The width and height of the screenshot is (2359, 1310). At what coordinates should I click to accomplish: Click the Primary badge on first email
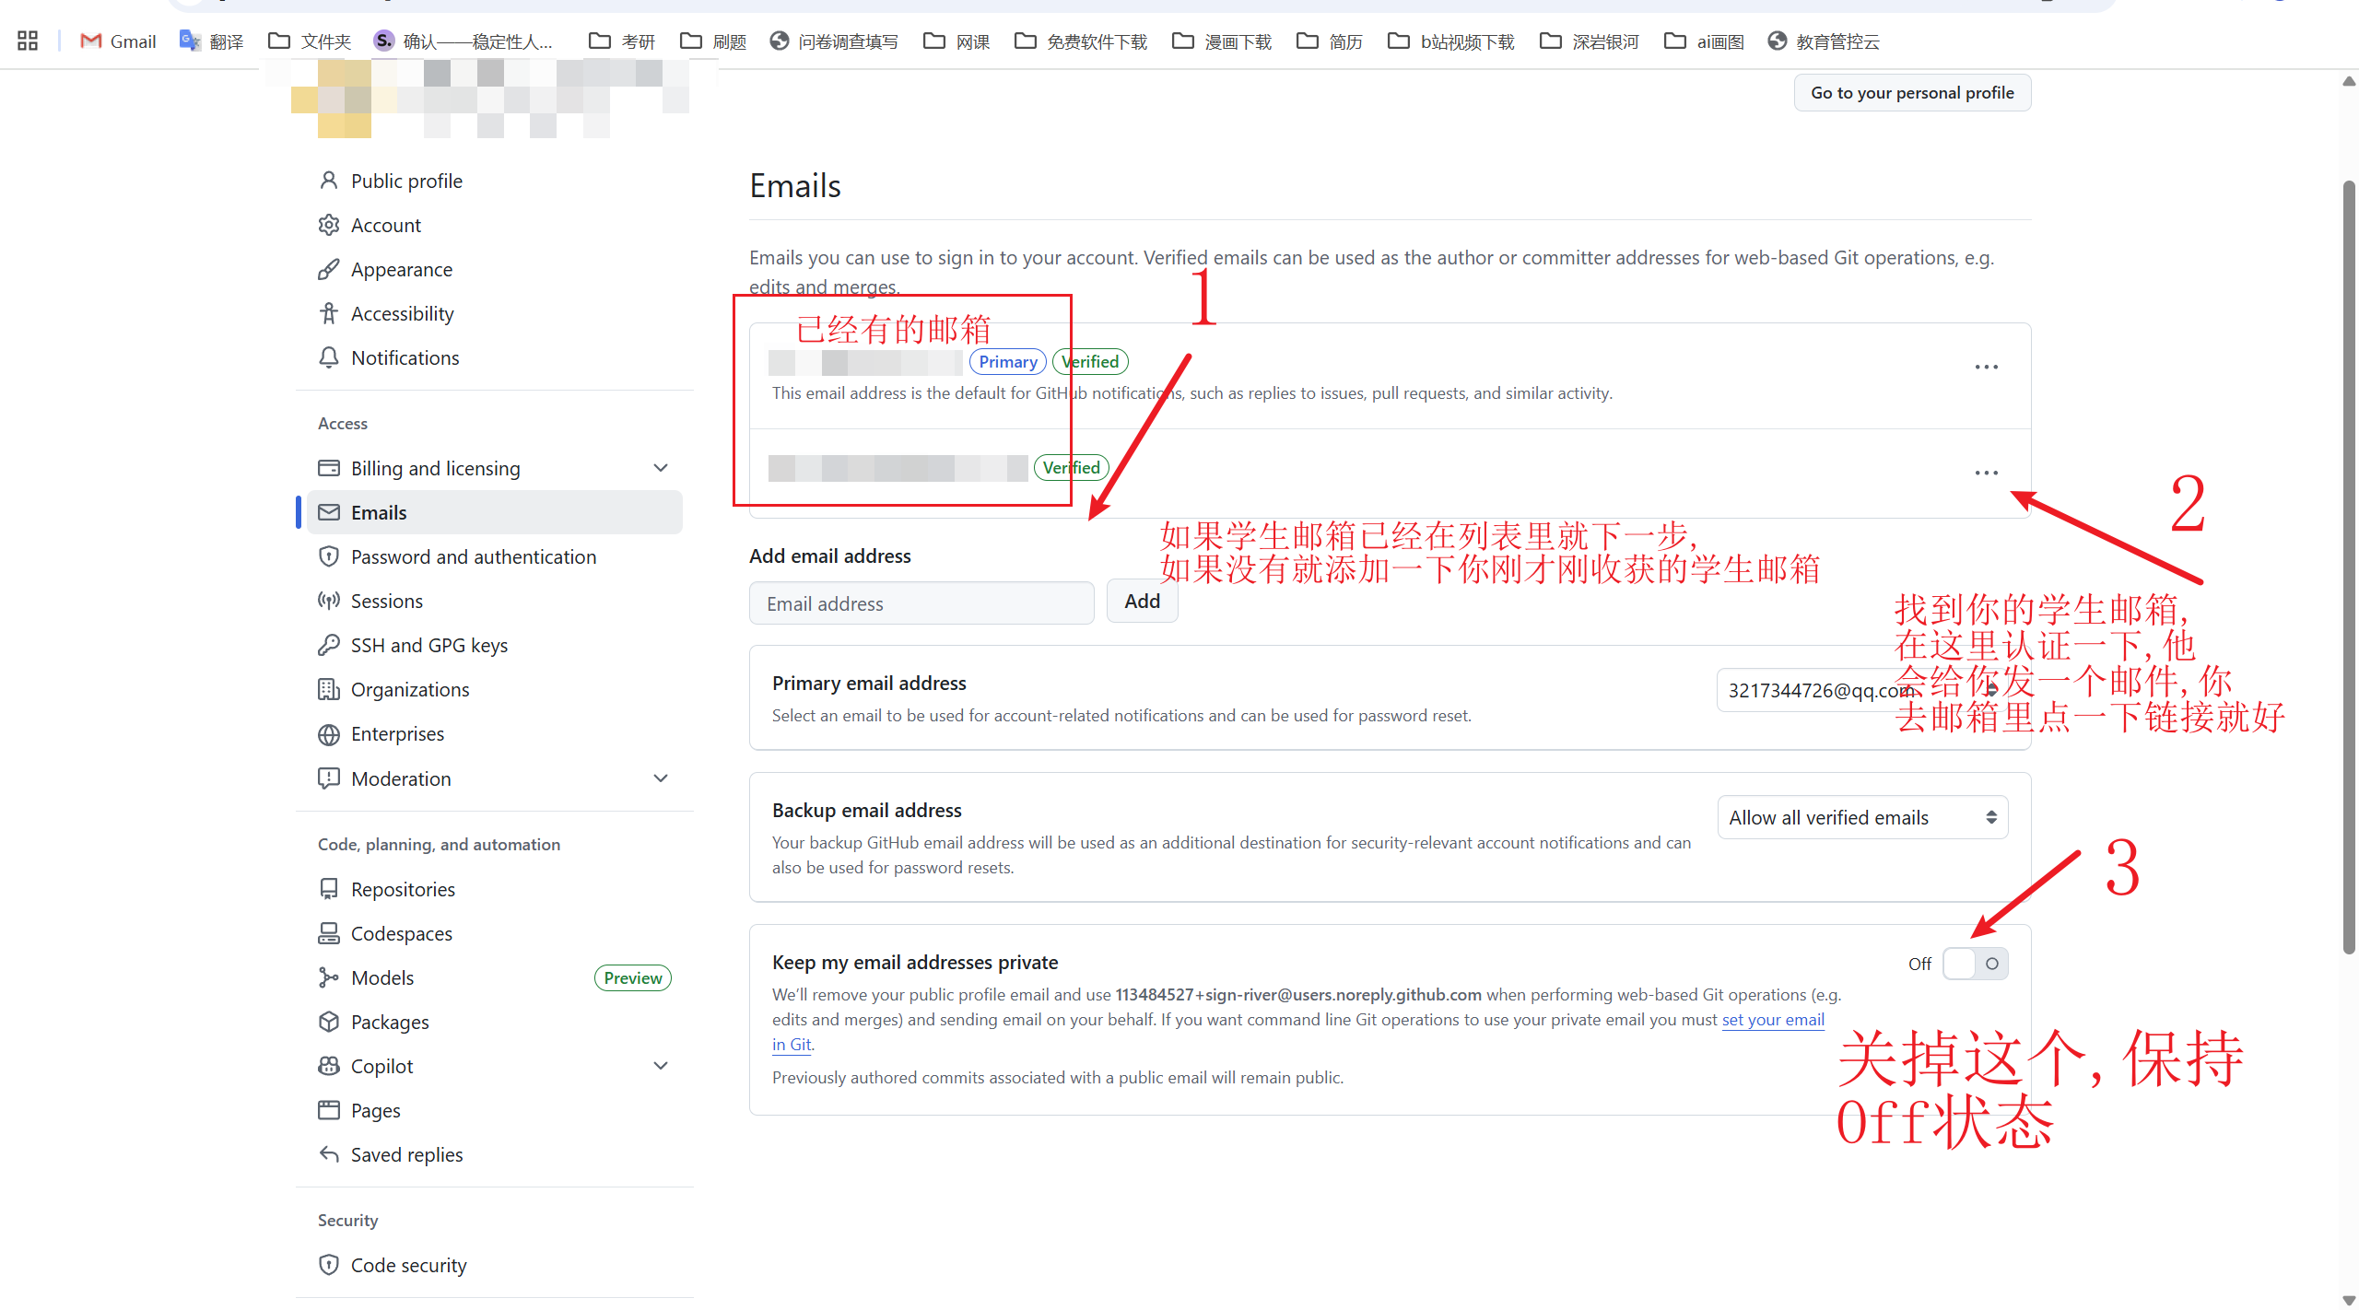[x=1007, y=361]
